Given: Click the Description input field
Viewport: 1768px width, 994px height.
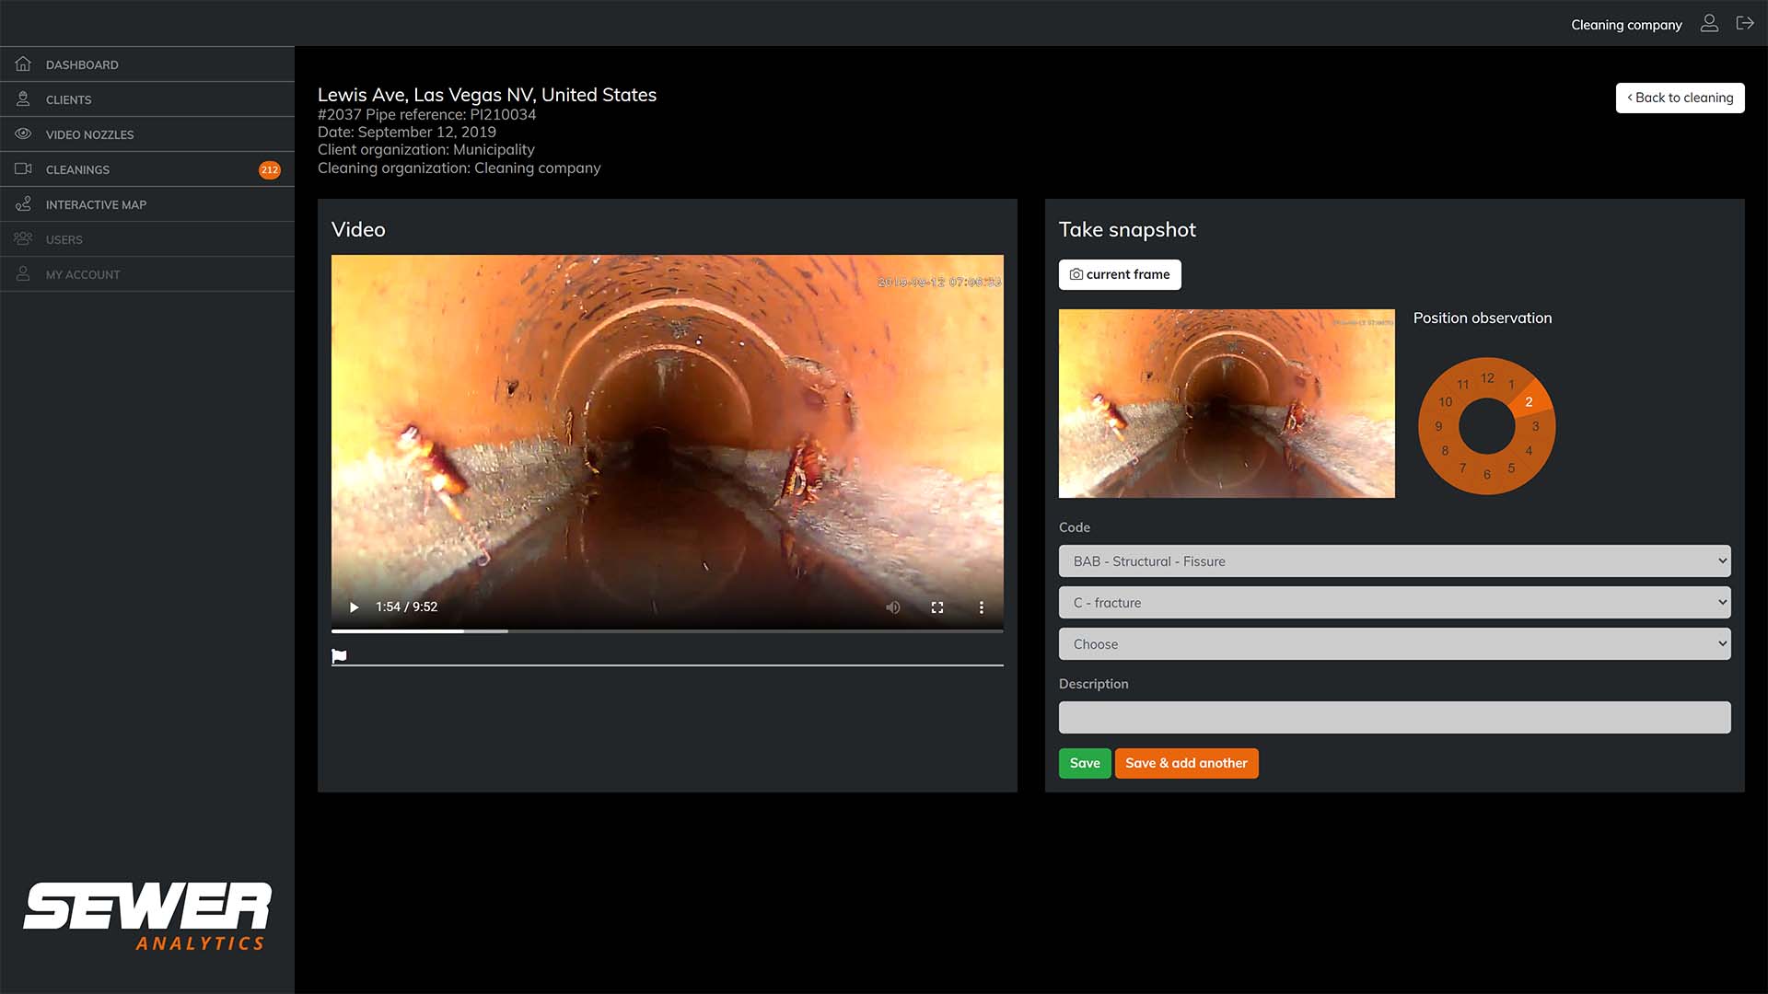Looking at the screenshot, I should 1394,718.
